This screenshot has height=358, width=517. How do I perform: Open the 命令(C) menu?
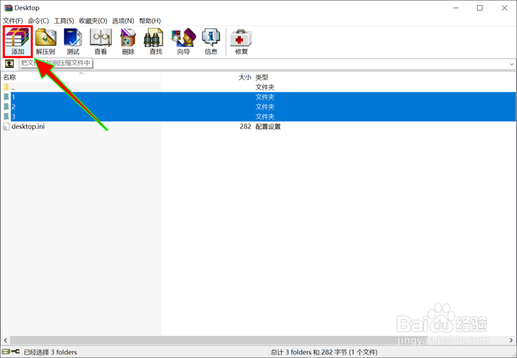coord(38,21)
